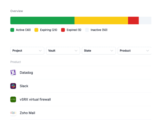Image resolution: width=160 pixels, height=128 pixels.
Task: Open the Vault filter dropdown
Action: [x=63, y=51]
